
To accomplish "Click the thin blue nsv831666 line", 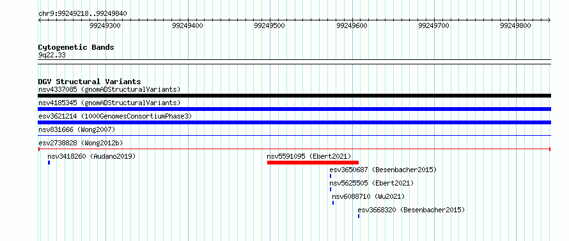I will (294, 136).
